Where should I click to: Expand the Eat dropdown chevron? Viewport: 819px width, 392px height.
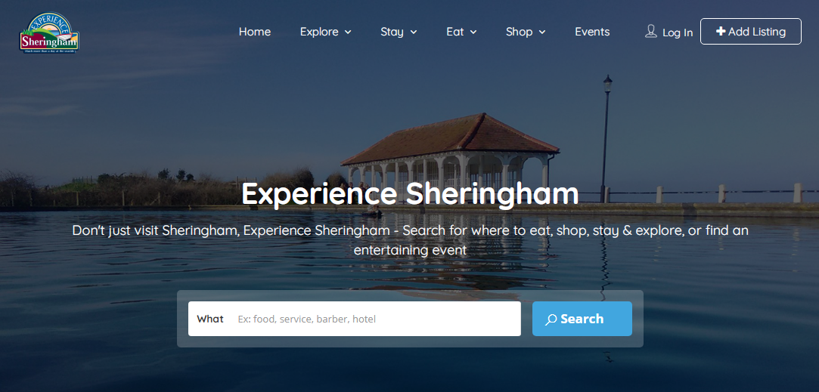coord(473,32)
